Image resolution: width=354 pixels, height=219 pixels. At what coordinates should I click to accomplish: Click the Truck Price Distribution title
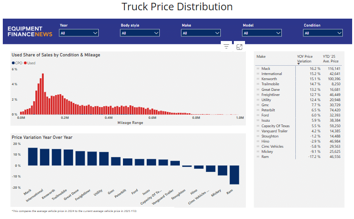pyautogui.click(x=177, y=7)
